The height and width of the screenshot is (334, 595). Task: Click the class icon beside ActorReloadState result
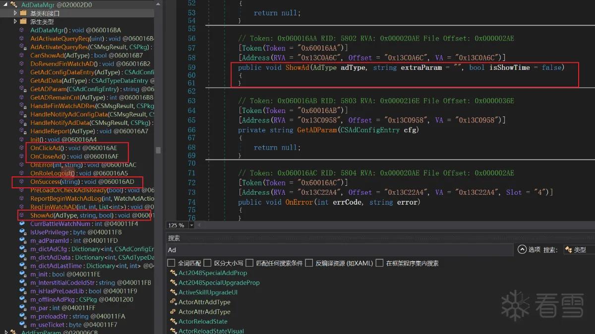[x=173, y=321]
